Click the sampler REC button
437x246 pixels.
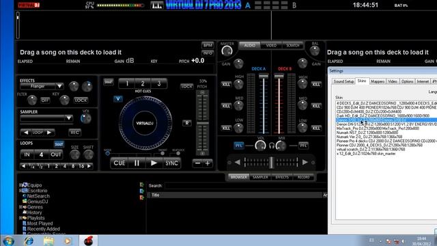pyautogui.click(x=74, y=132)
